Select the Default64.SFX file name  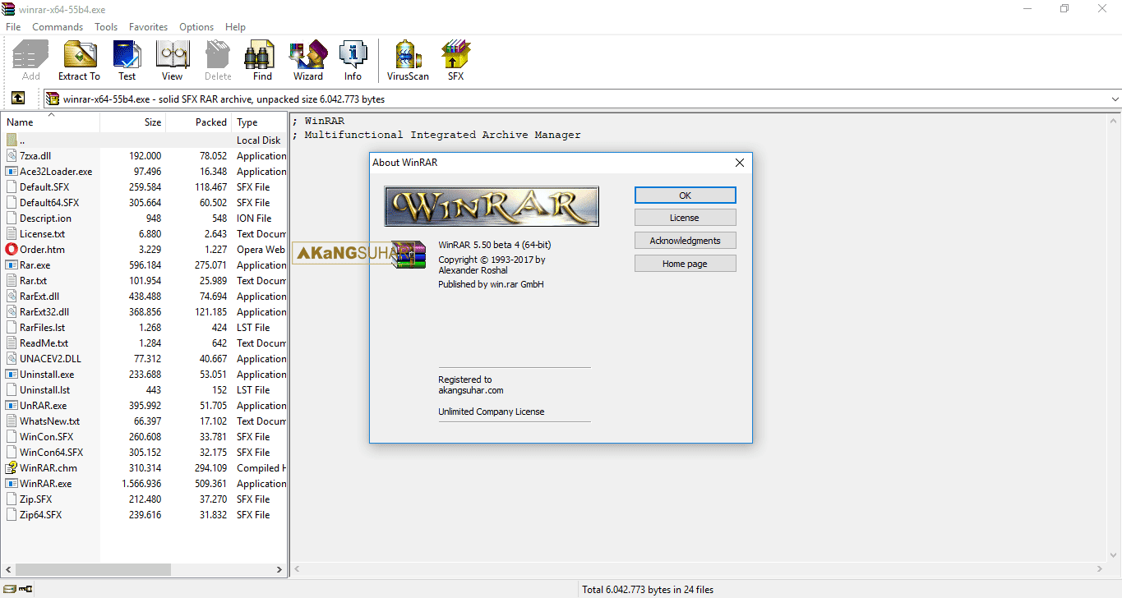49,203
